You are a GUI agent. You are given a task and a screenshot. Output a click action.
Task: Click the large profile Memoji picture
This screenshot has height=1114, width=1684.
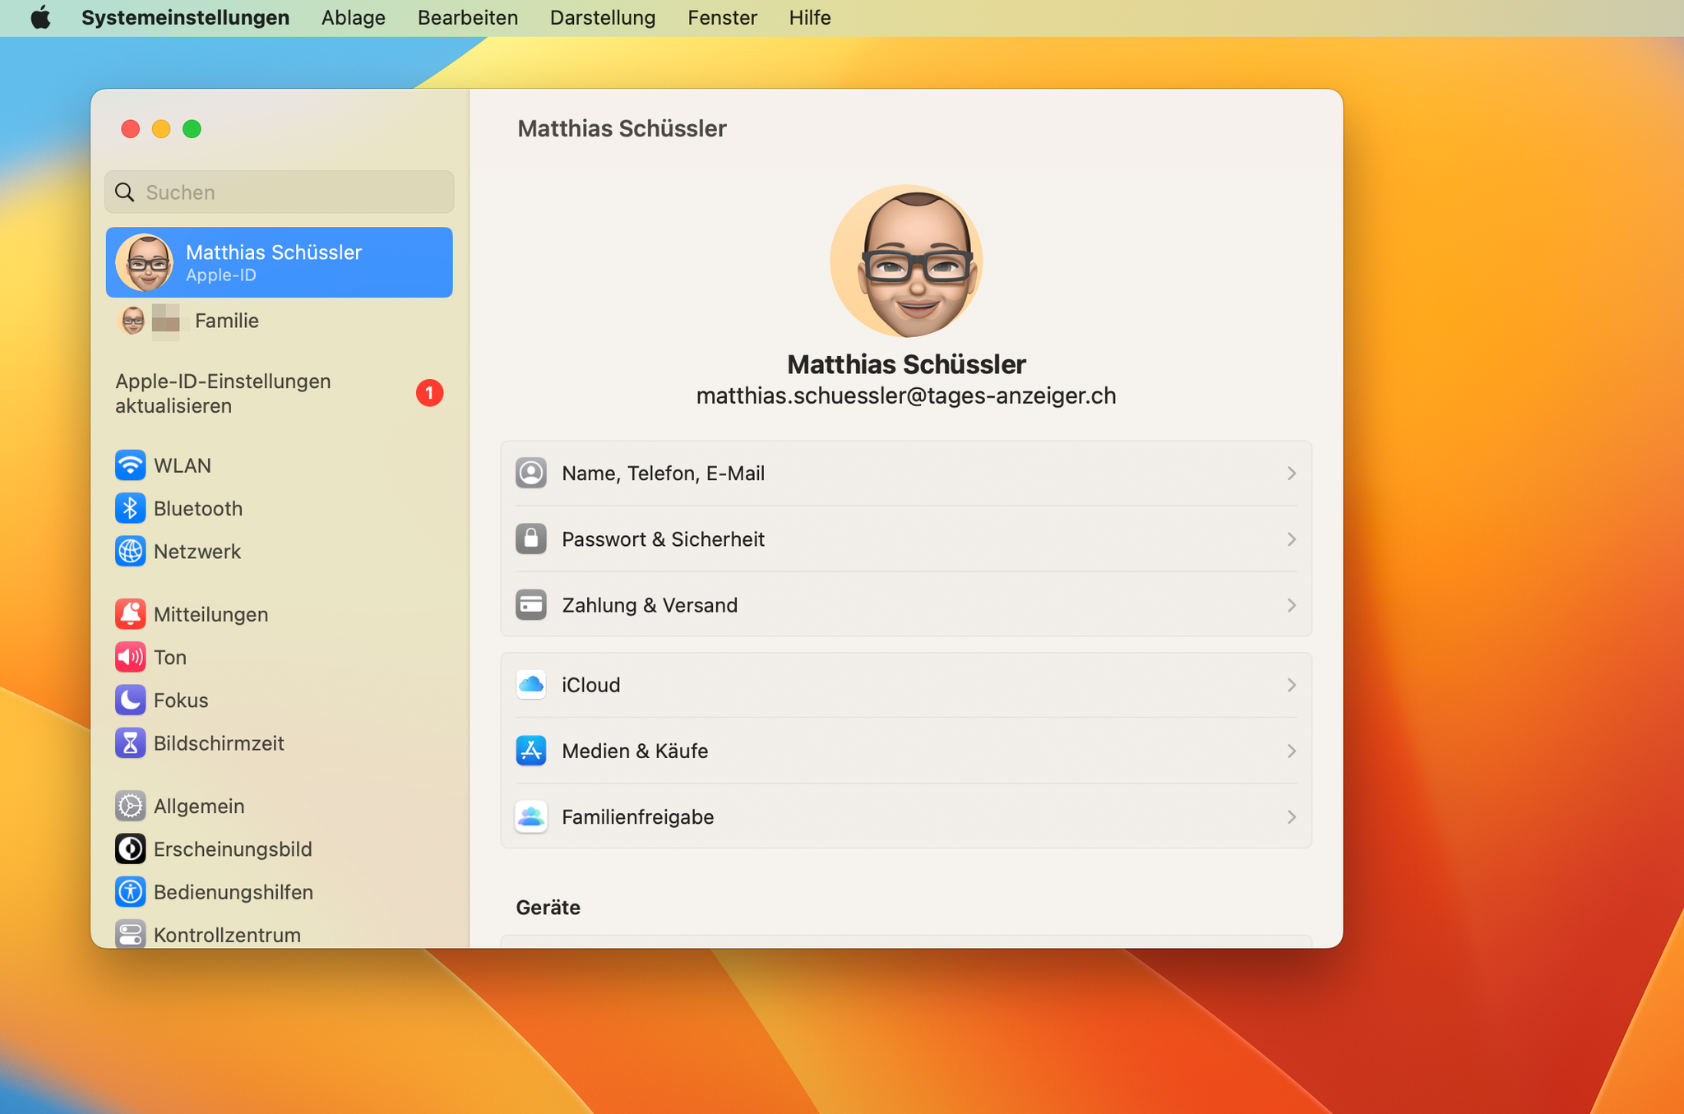tap(906, 261)
